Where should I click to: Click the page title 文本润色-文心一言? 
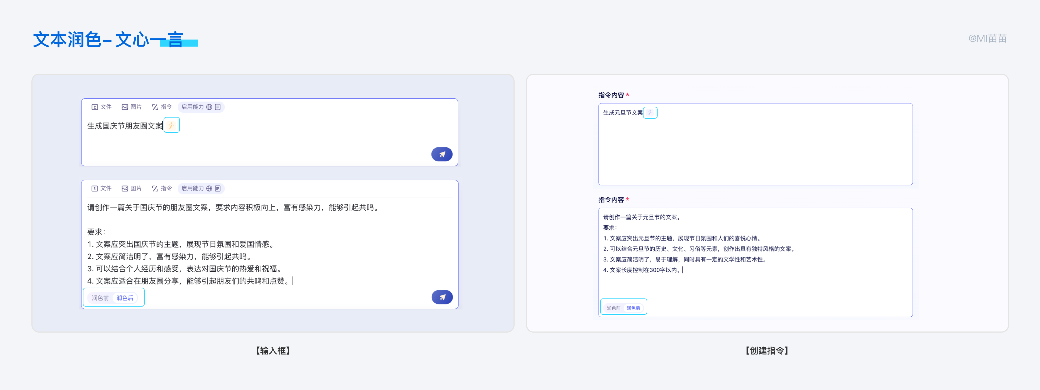109,40
